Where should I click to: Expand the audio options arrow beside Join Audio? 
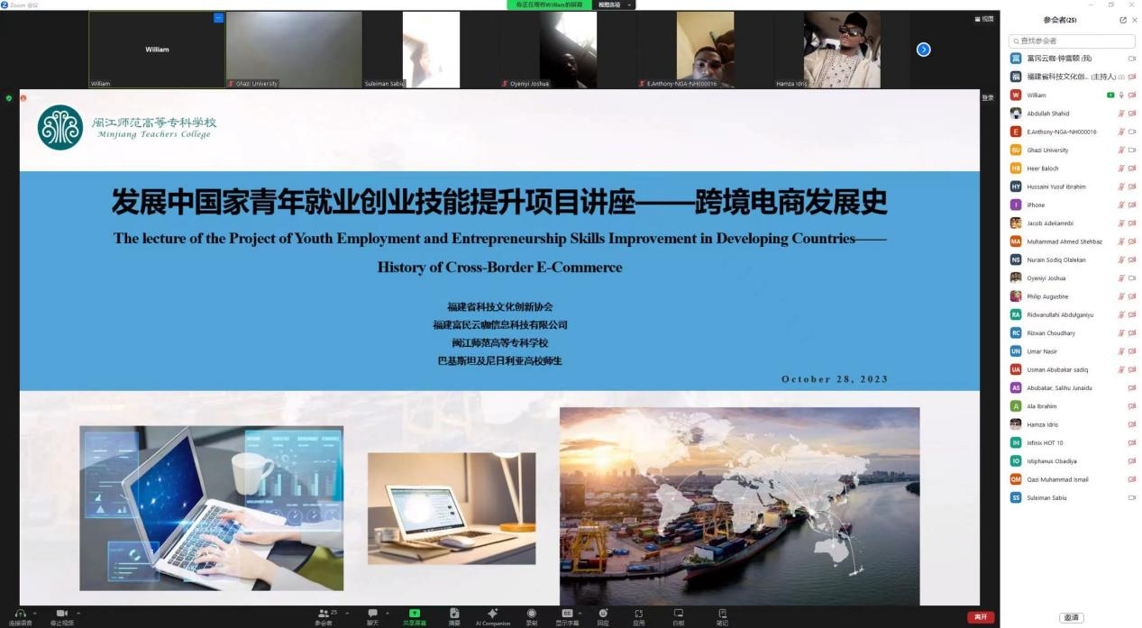tap(37, 613)
